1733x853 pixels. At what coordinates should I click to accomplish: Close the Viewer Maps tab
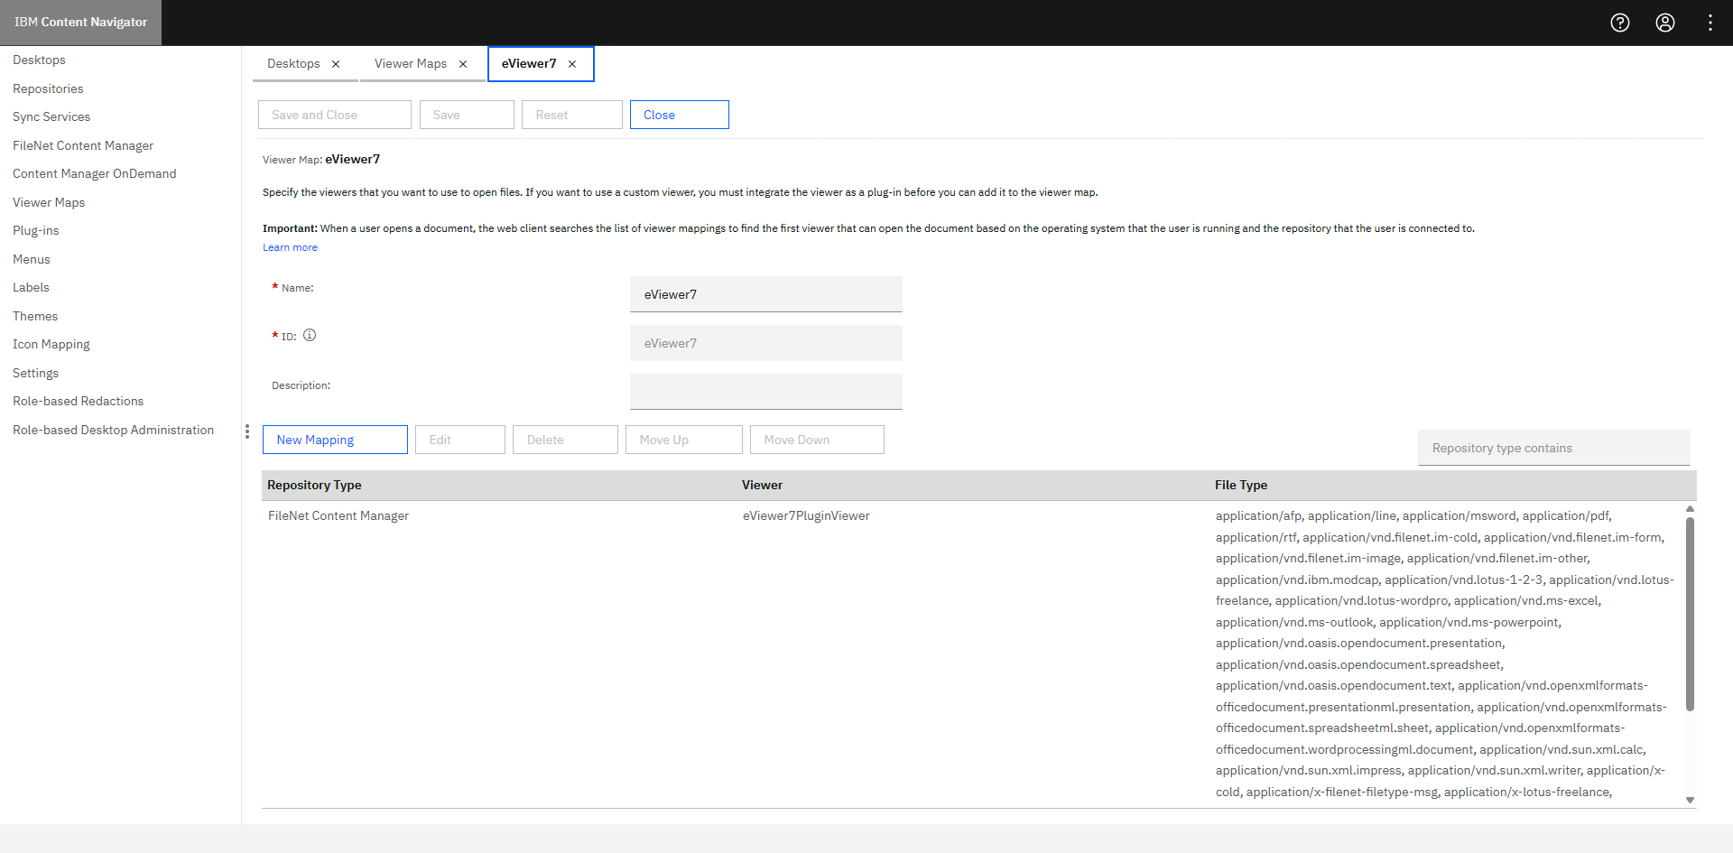463,63
